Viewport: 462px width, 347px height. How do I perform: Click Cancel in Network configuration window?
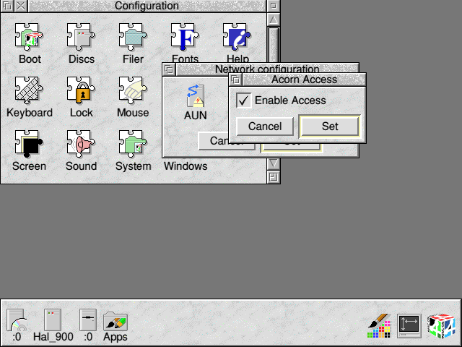point(214,141)
